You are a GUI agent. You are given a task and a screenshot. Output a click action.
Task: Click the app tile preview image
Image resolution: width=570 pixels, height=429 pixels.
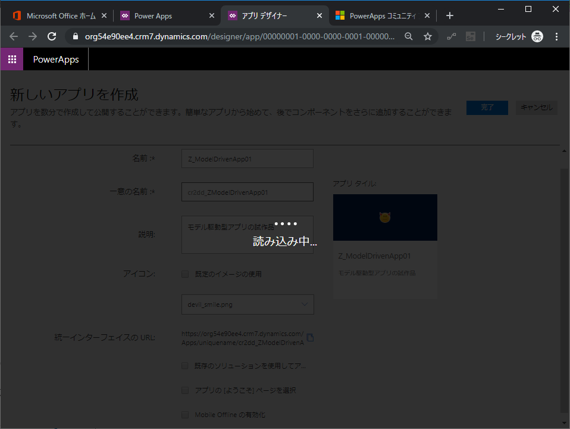click(385, 217)
